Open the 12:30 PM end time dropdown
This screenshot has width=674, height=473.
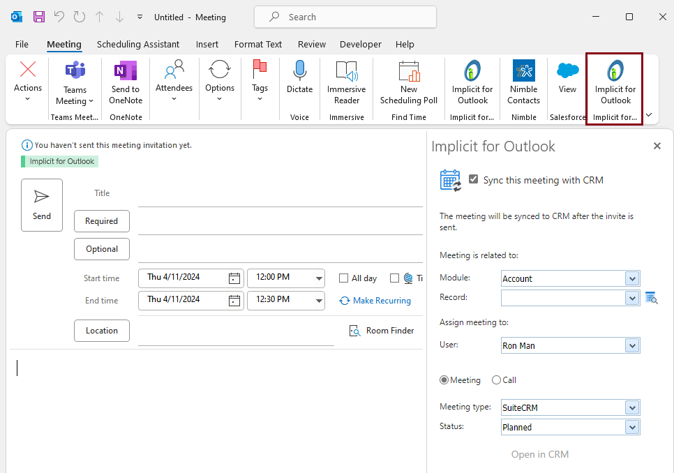[x=319, y=301]
